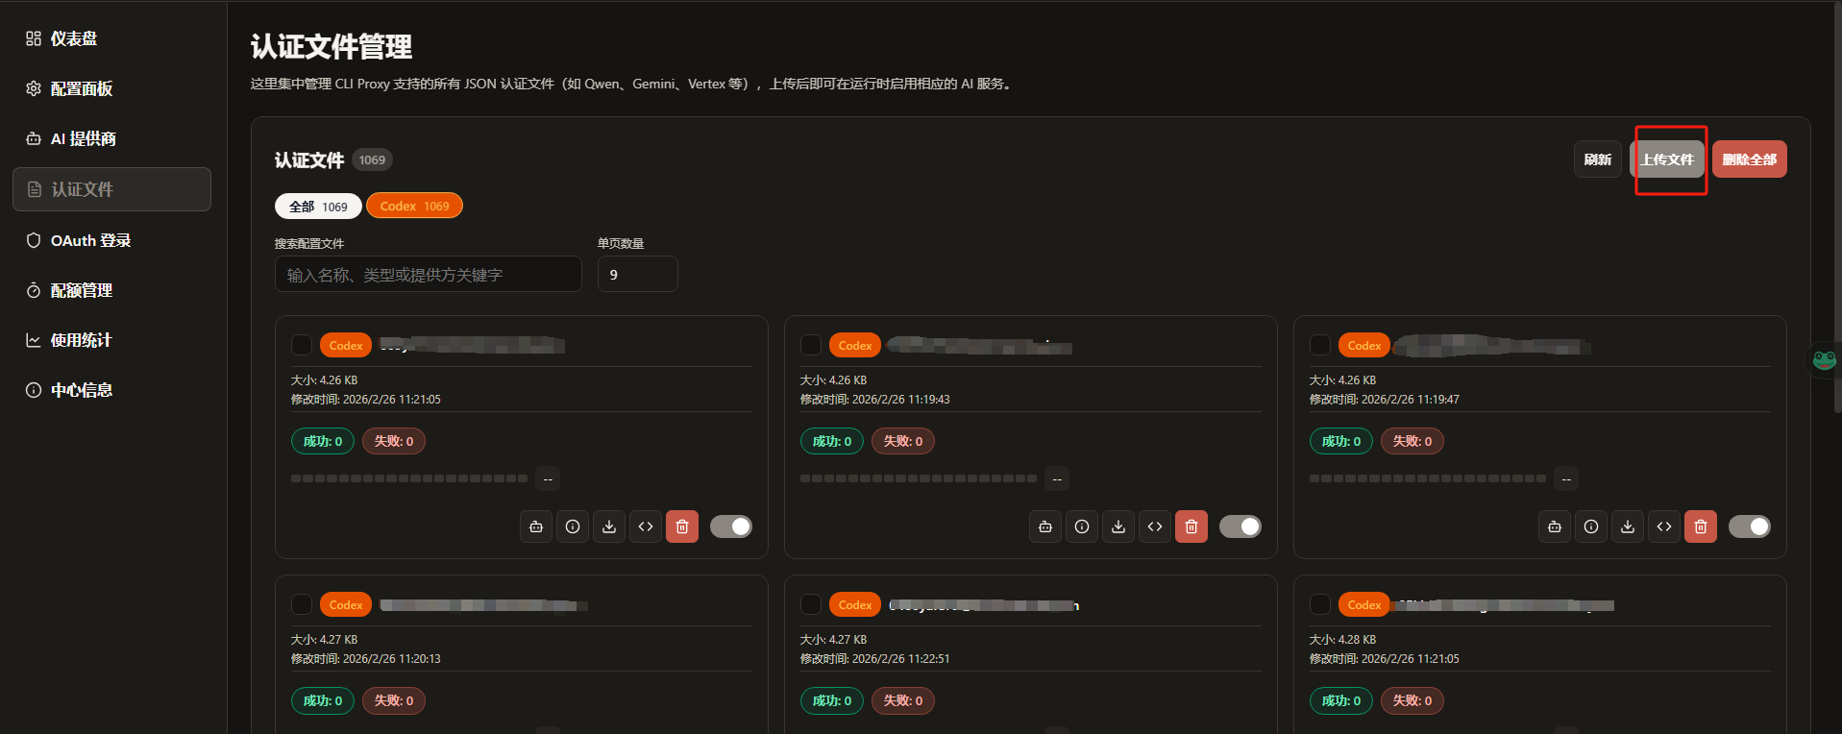Select the 全部 1069 filter tab

tap(318, 207)
